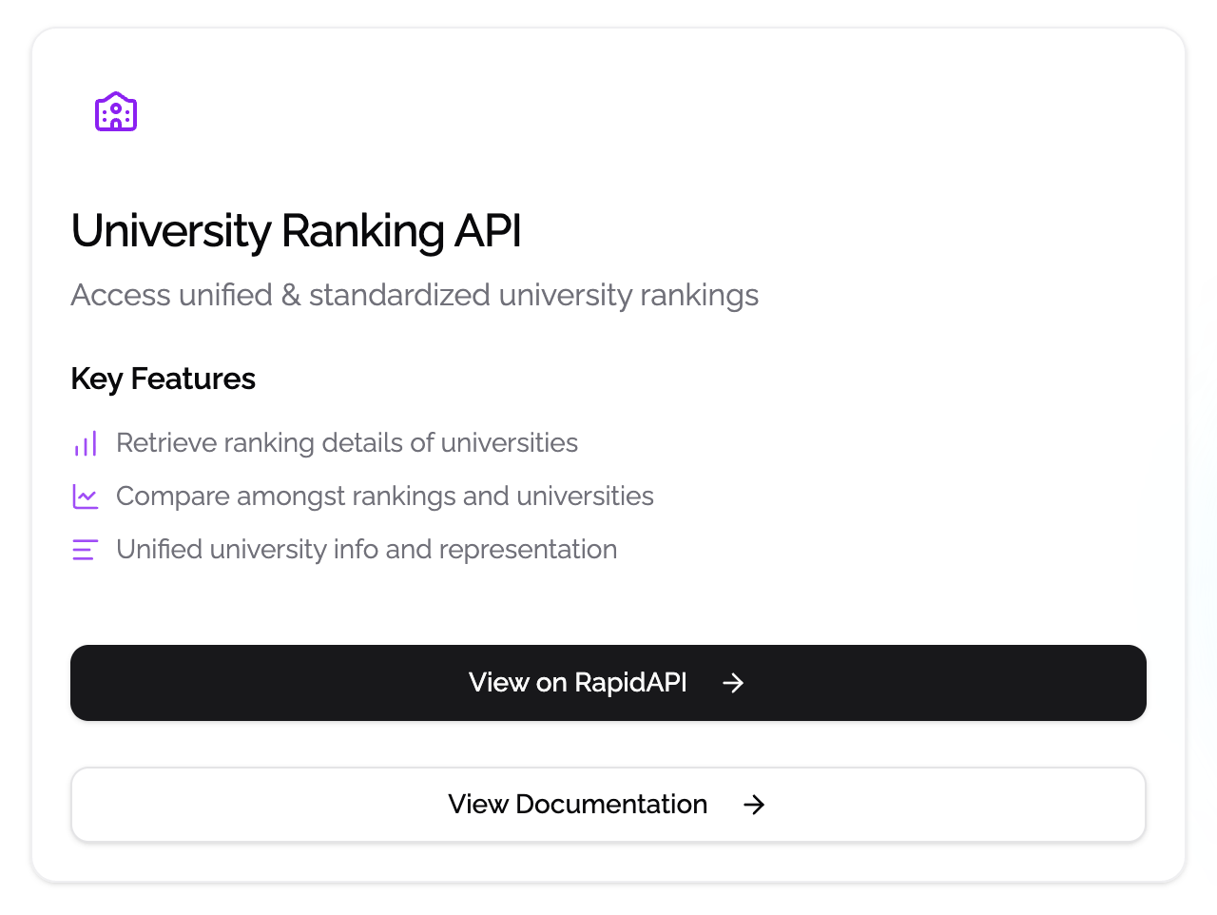This screenshot has height=915, width=1217.
Task: Open the View Documentation button
Action: (x=576, y=805)
